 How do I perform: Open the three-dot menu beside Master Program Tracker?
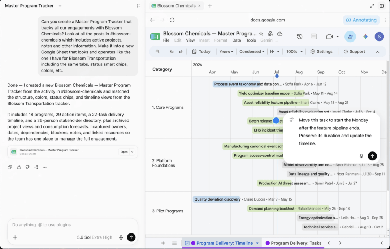[61, 6]
